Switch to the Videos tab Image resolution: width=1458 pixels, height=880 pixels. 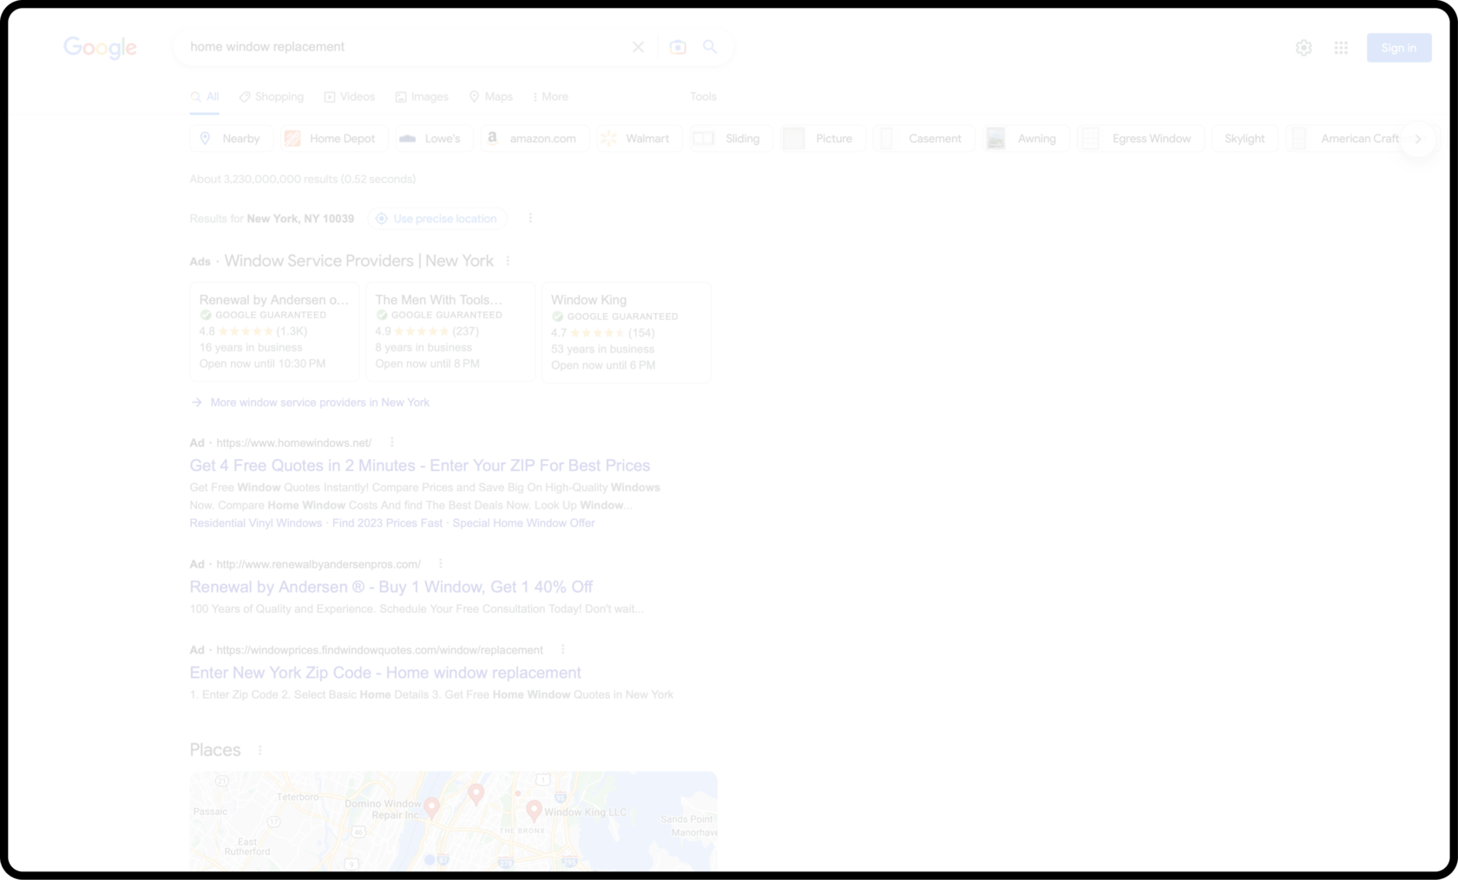pos(350,97)
